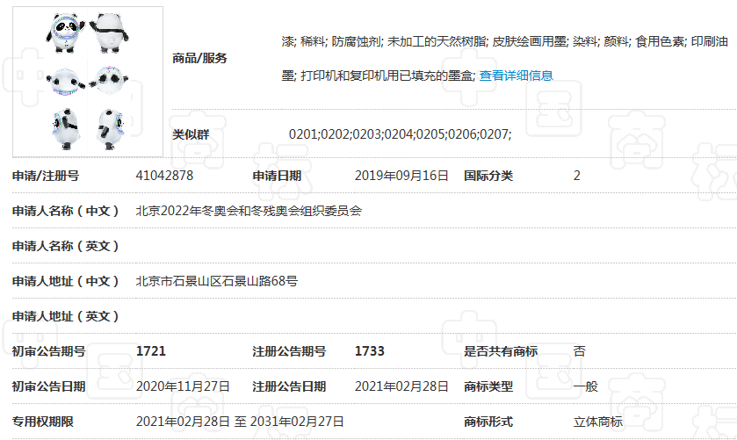Select applicant name 北京2022年冬奥会和冬残奥会组织委员会
This screenshot has height=440, width=737.
coord(249,211)
